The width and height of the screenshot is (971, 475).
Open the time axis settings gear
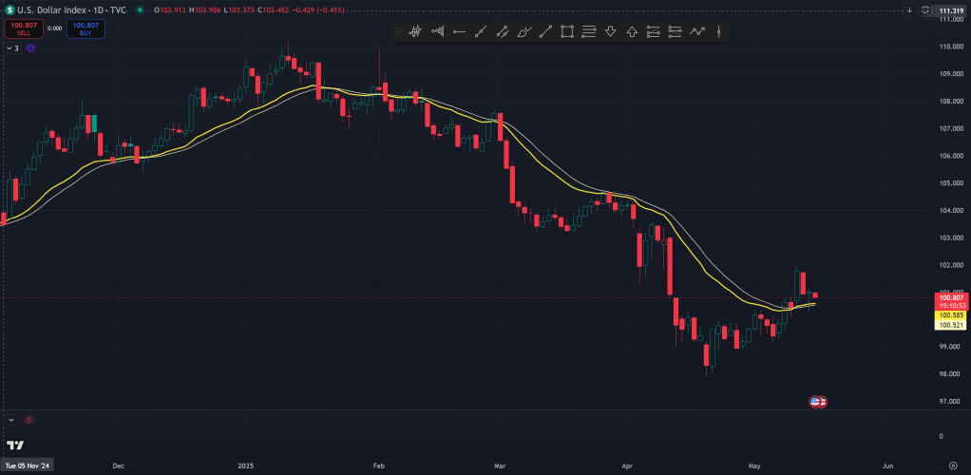[x=951, y=465]
